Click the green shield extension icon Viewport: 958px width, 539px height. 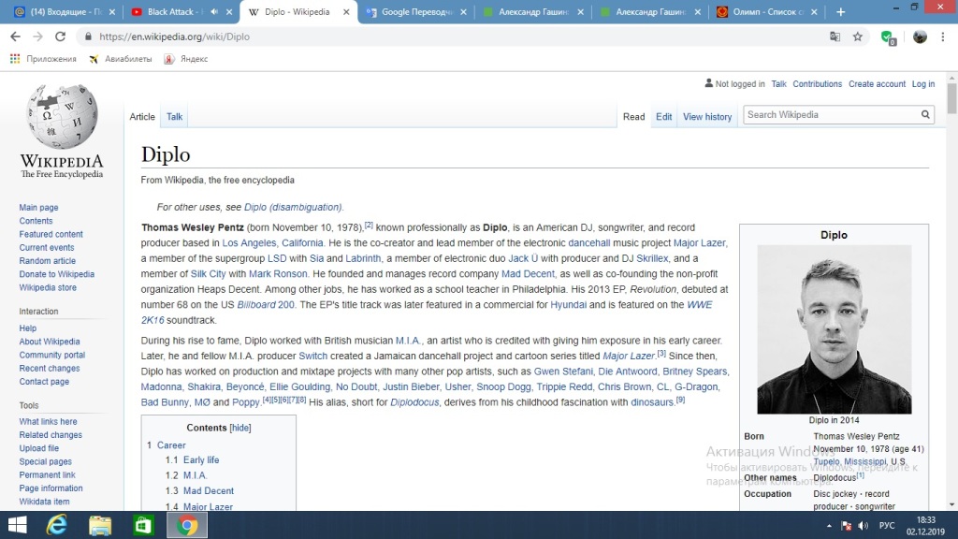(x=888, y=37)
